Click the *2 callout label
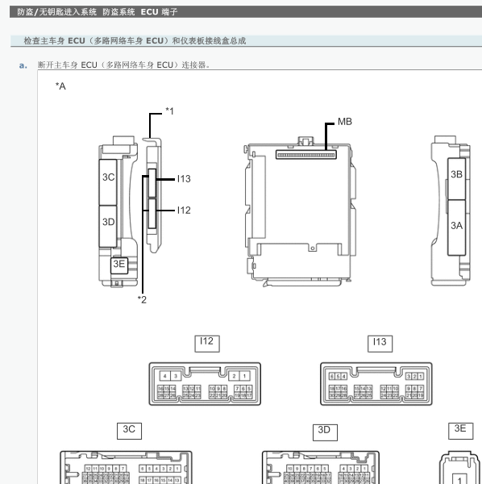Image resolution: width=482 pixels, height=484 pixels. tap(142, 299)
